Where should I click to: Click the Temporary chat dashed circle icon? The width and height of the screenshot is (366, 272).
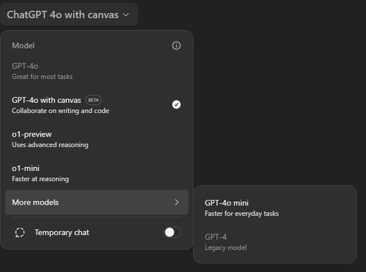point(20,233)
